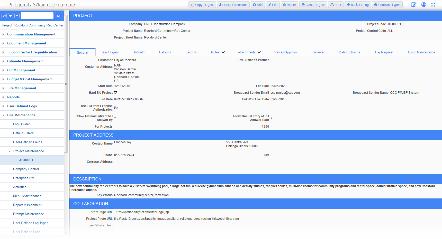
Task: Click the compose pencil icon top right
Action: click(x=414, y=5)
